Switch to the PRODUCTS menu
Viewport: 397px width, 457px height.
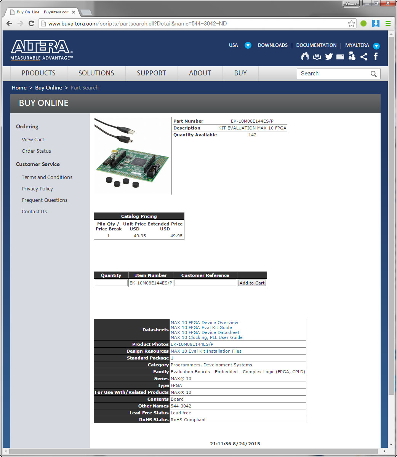click(x=38, y=73)
